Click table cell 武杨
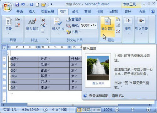 click(x=54, y=82)
